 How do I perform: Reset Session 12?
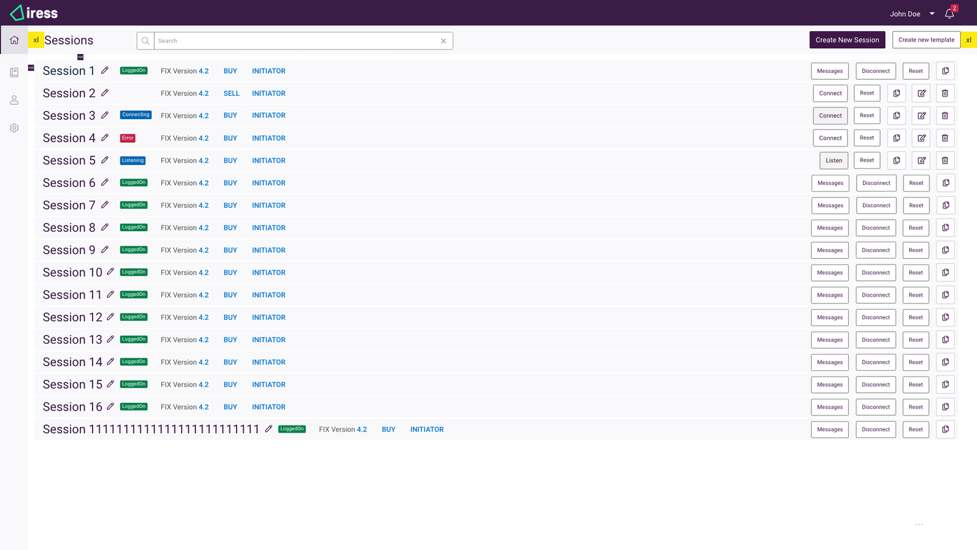[916, 317]
